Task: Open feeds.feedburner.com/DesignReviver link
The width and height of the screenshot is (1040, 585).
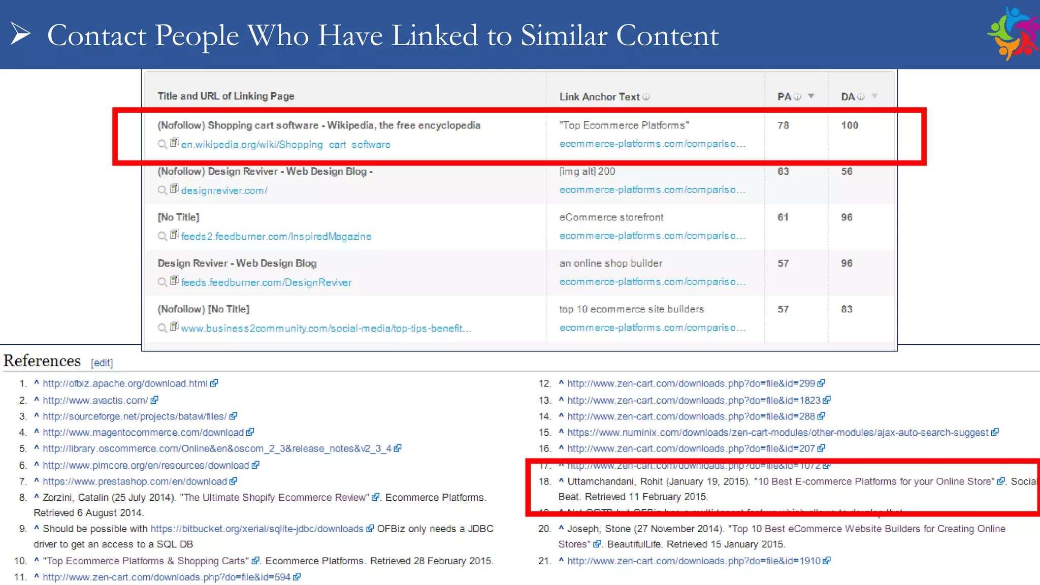Action: point(266,282)
